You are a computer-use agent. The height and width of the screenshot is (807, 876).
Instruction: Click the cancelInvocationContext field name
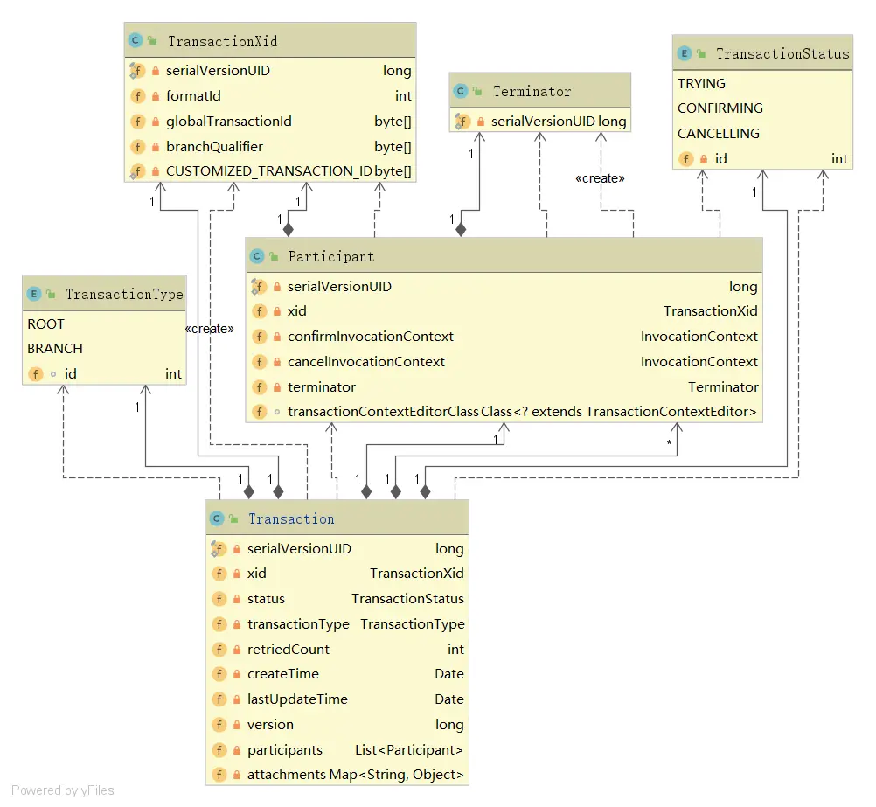pyautogui.click(x=366, y=362)
